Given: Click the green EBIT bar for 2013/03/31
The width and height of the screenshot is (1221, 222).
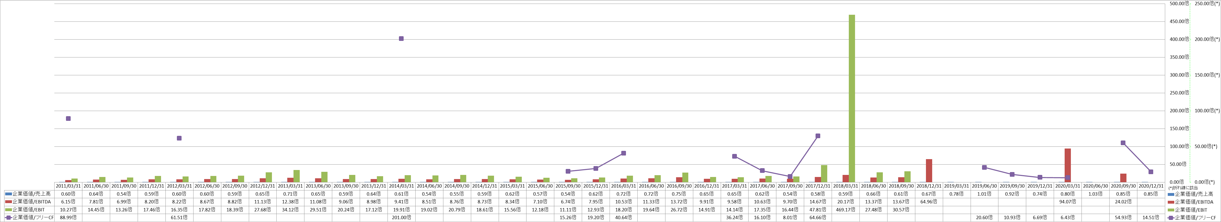Looking at the screenshot, I should (x=296, y=176).
